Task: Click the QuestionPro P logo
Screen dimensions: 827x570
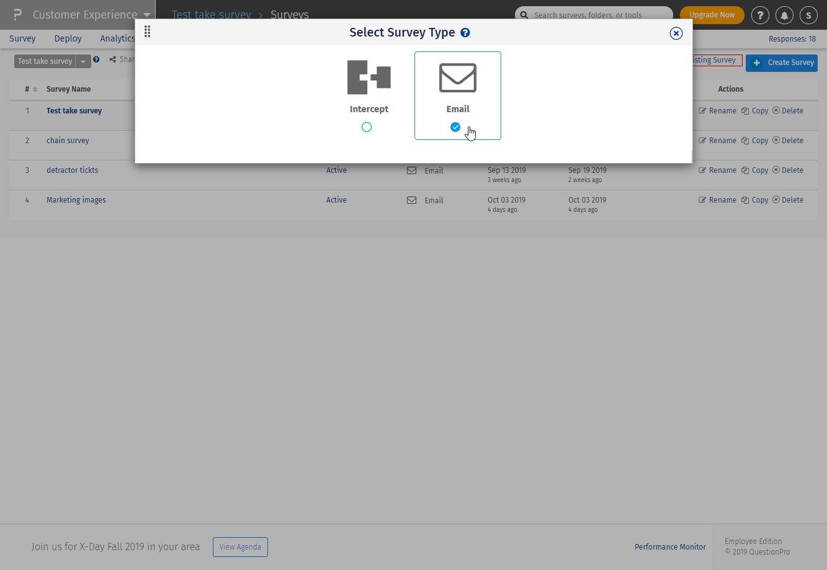Action: tap(17, 15)
